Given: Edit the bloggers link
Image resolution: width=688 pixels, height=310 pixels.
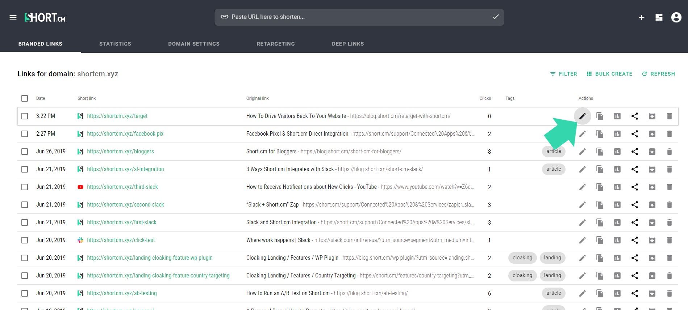Looking at the screenshot, I should pyautogui.click(x=582, y=152).
